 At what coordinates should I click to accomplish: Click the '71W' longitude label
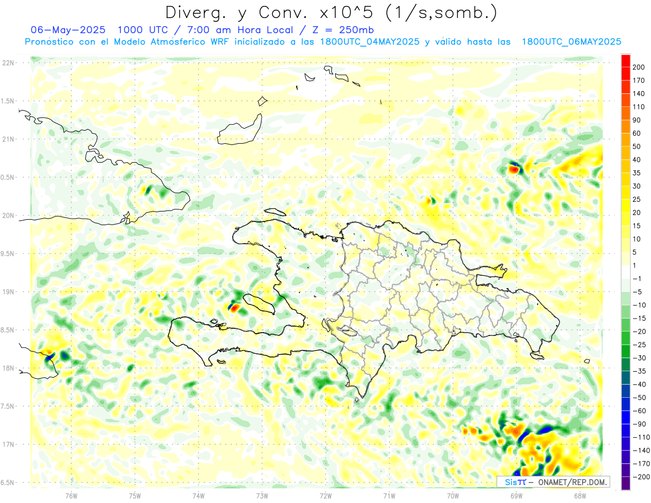click(389, 495)
